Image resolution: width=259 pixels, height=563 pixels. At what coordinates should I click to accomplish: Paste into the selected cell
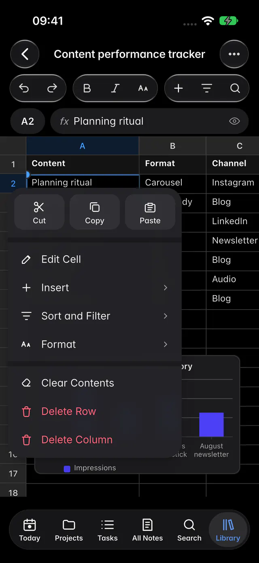[150, 212]
